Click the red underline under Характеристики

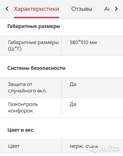pyautogui.click(x=36, y=17)
